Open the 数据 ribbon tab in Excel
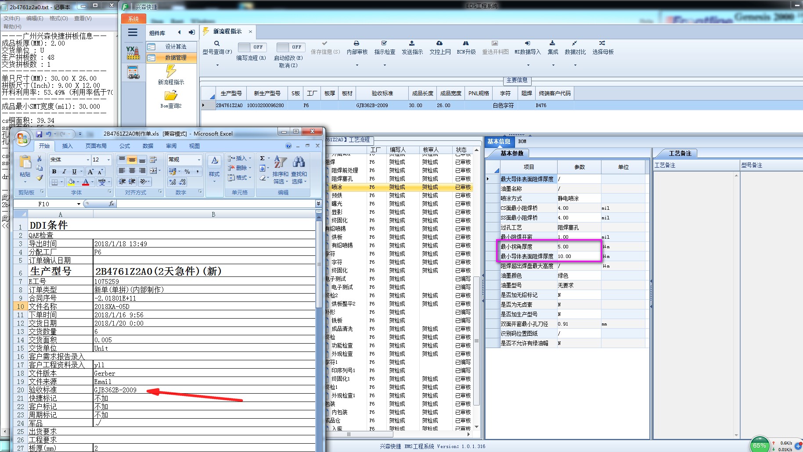 [x=148, y=146]
